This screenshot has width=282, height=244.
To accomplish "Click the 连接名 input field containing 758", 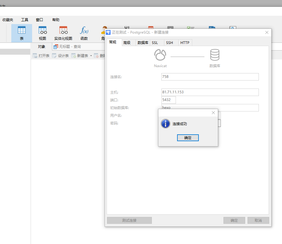I will (x=210, y=77).
